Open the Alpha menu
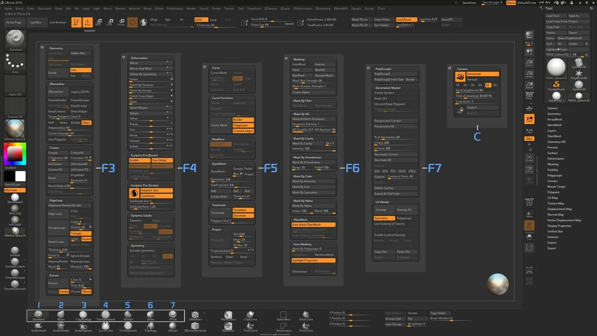 pos(8,9)
